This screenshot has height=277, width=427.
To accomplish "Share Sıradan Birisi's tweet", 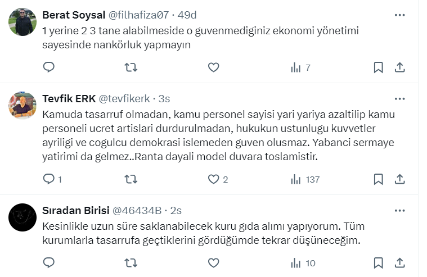I will click(399, 262).
